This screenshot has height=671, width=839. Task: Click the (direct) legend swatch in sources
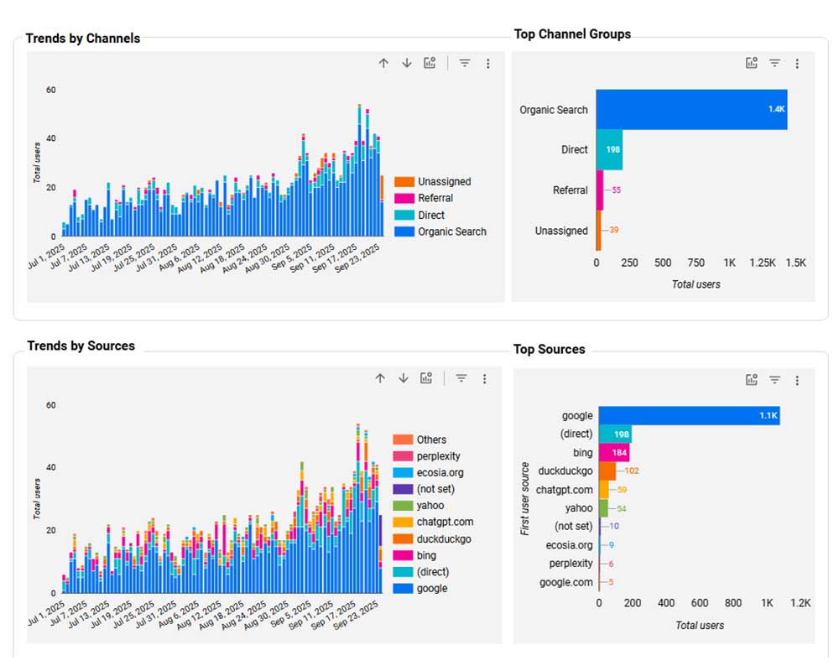tap(403, 572)
